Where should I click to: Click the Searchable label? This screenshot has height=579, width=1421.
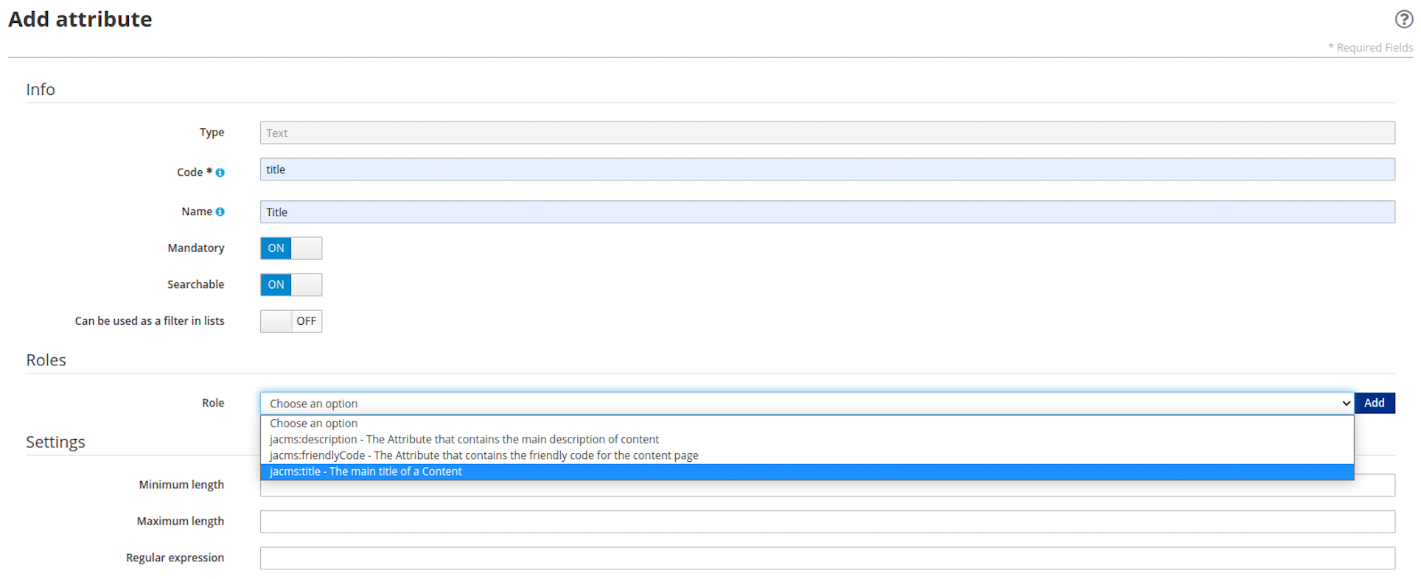[195, 284]
